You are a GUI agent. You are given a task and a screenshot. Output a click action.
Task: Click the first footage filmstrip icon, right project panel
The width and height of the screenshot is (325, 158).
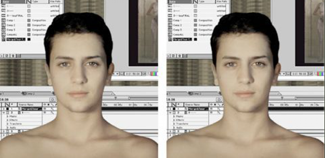point(170,6)
